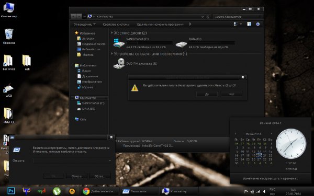The width and height of the screenshot is (314, 196).
Task: Open the Help icon in the Explorer toolbar
Action: [x=257, y=24]
